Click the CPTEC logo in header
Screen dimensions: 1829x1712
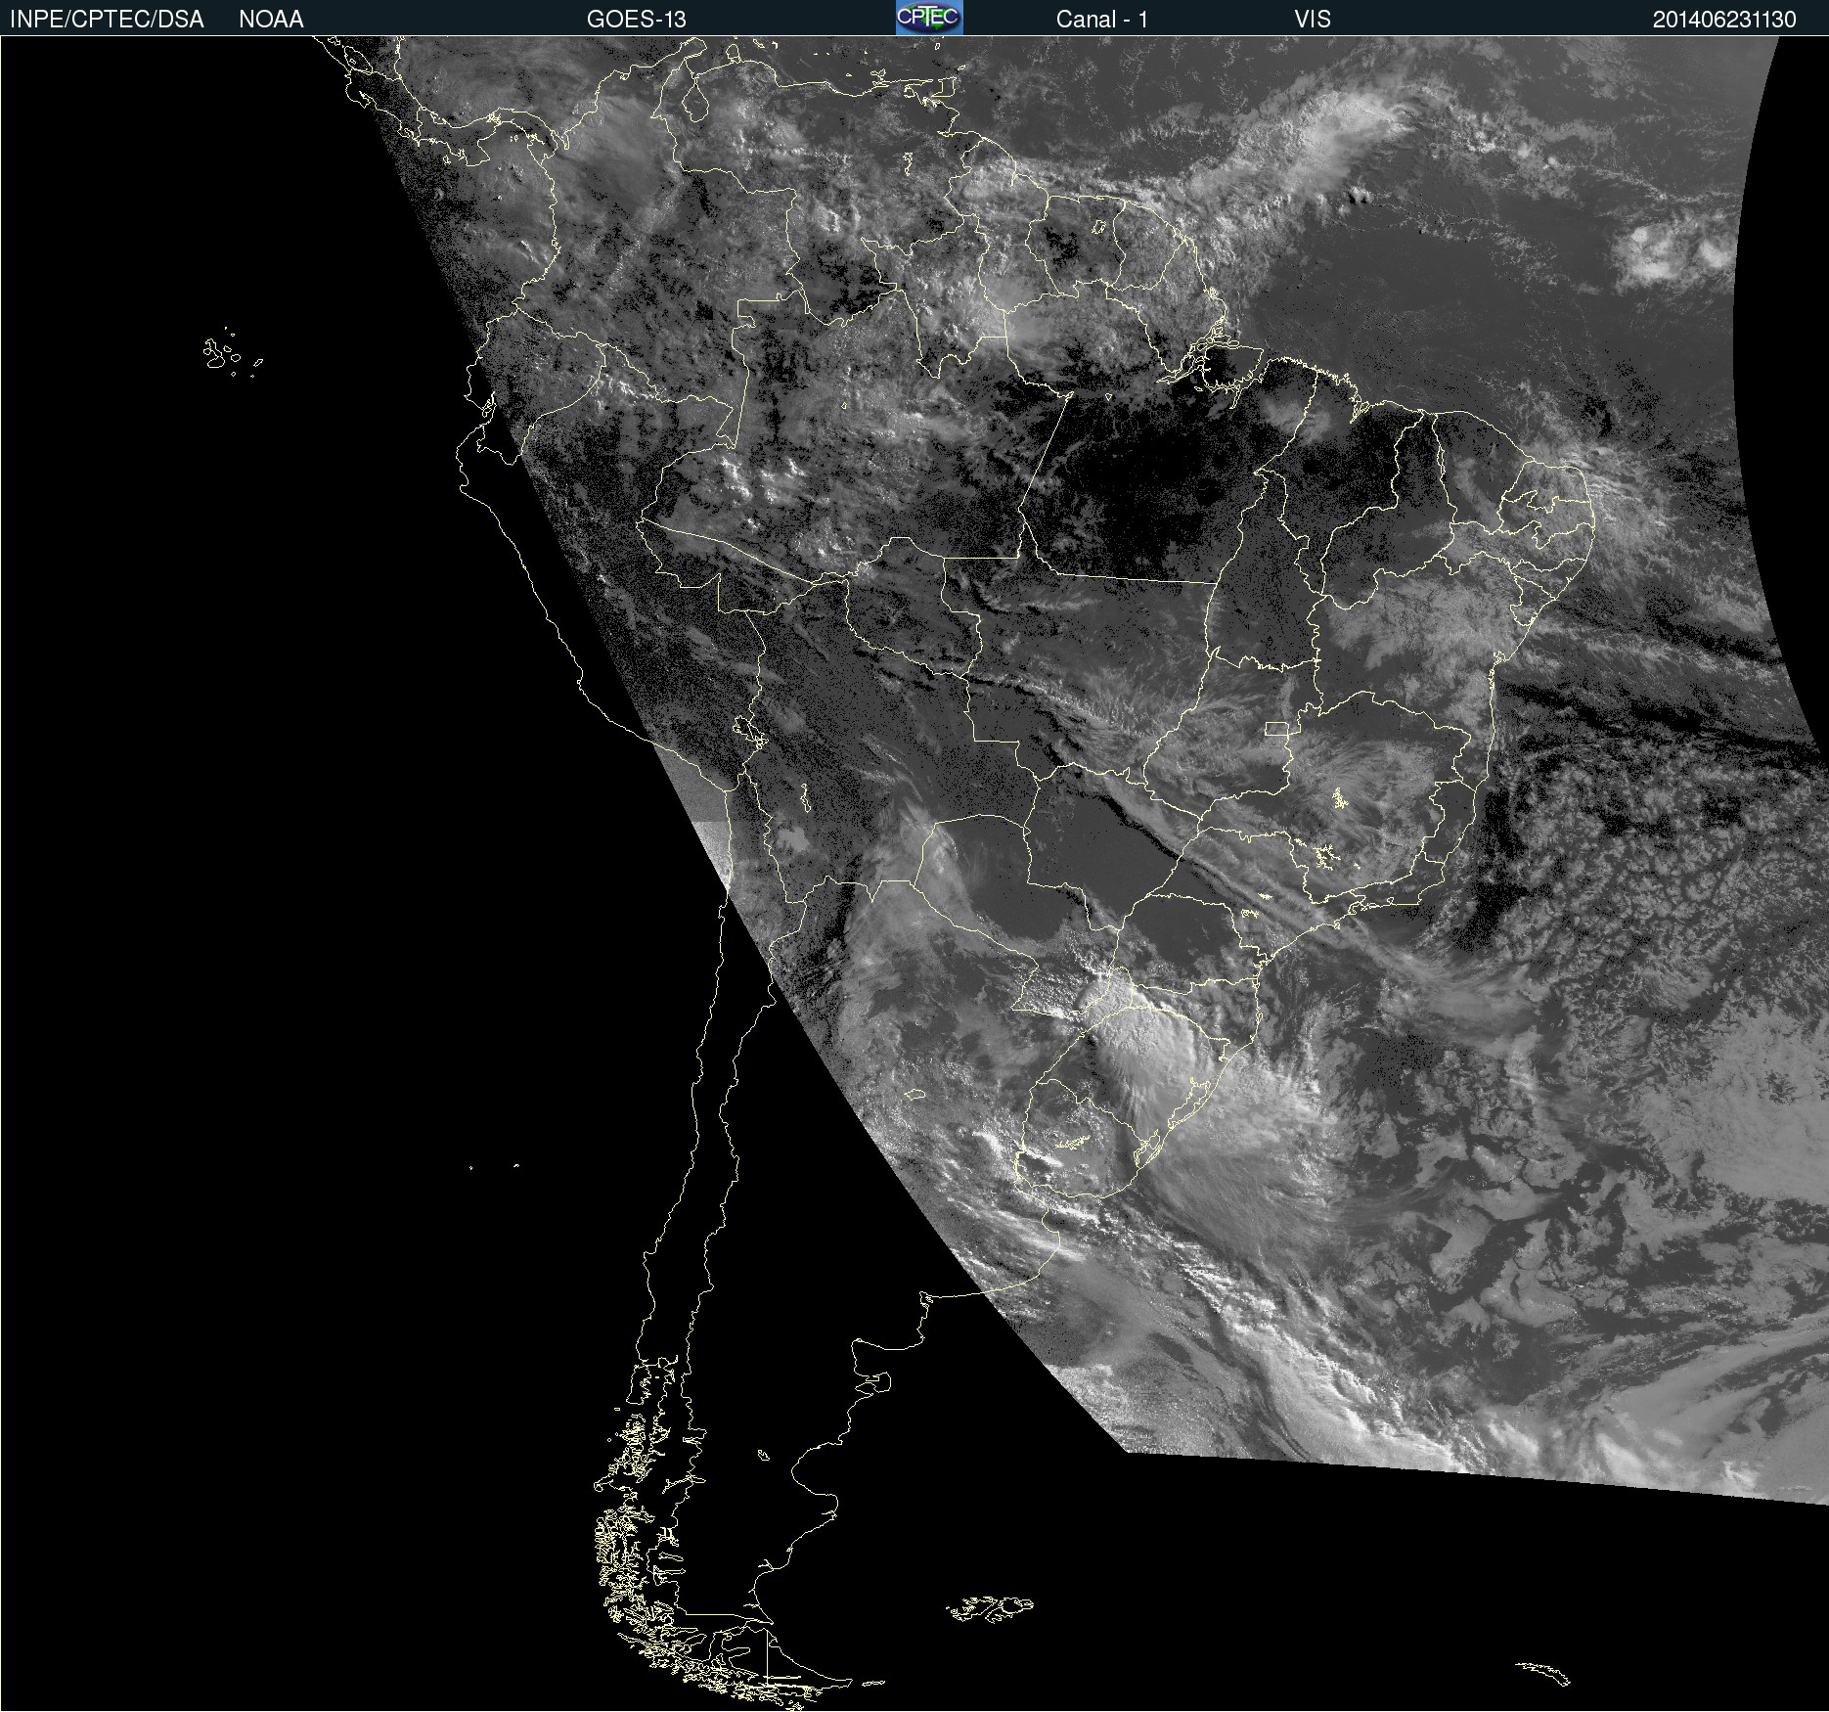pyautogui.click(x=928, y=18)
